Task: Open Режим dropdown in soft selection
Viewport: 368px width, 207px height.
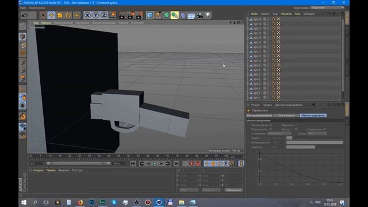Action: [317, 133]
